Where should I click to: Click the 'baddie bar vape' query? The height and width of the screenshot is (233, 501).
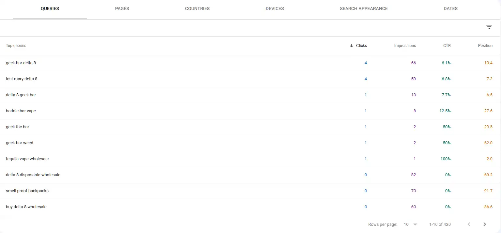21,111
